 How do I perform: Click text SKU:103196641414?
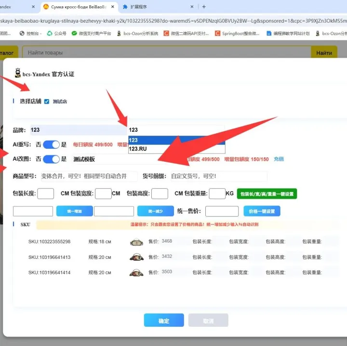(x=49, y=272)
